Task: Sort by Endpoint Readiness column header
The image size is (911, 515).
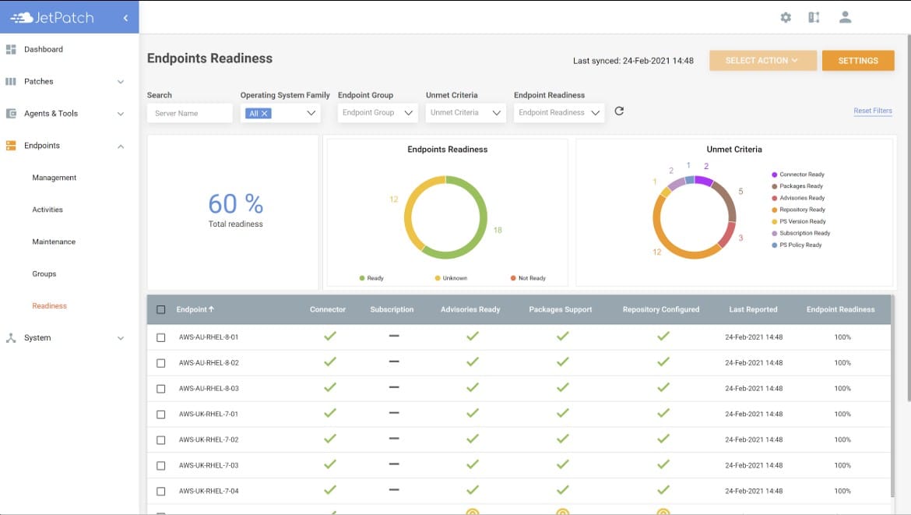Action: tap(840, 309)
